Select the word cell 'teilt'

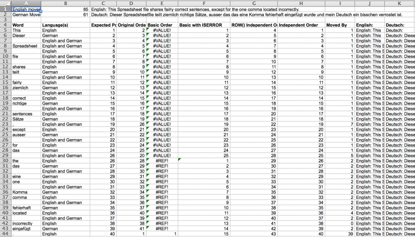pos(26,72)
